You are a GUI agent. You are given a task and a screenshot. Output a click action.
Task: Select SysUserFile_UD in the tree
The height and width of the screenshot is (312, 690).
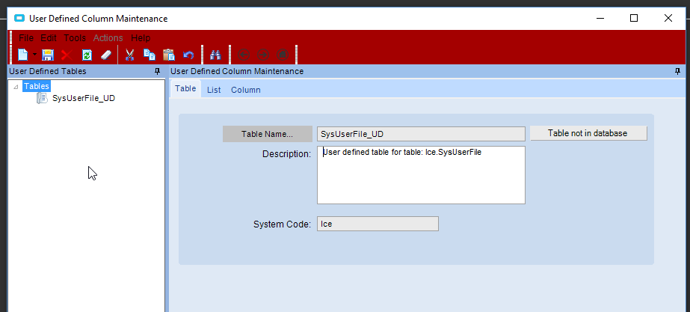click(84, 98)
